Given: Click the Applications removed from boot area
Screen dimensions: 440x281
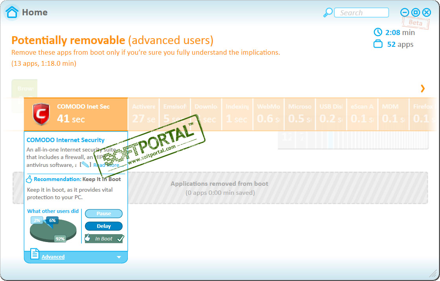Looking at the screenshot, I should point(220,188).
